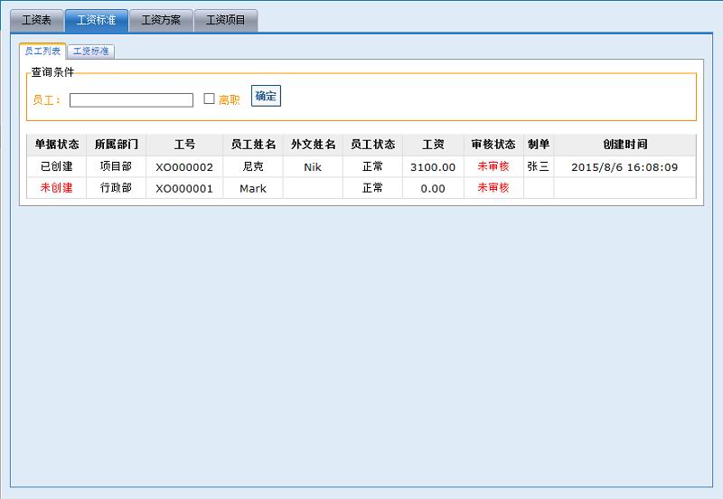
Task: Enable the 离职 checkbox
Action: 209,99
